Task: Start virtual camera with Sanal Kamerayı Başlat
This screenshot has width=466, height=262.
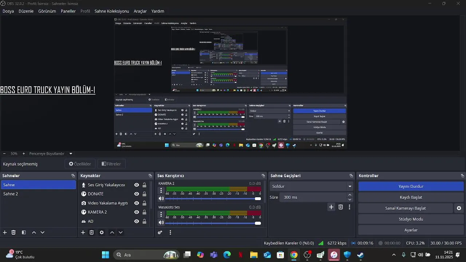Action: click(406, 208)
